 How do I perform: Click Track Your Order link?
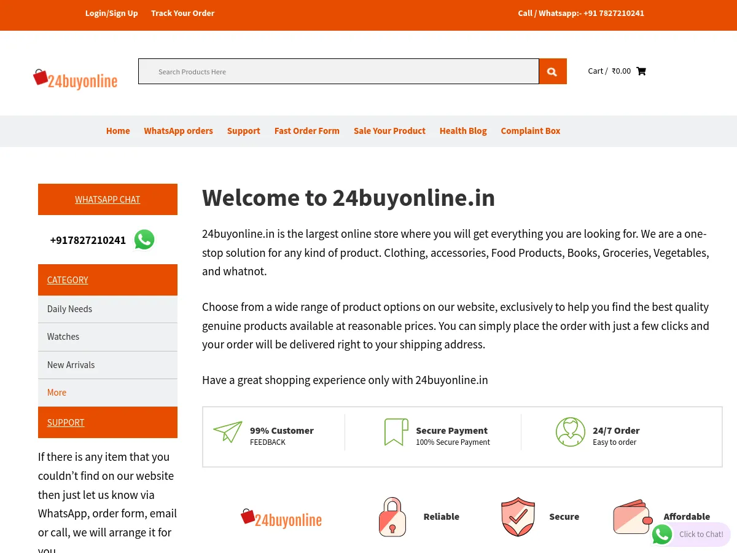tap(182, 13)
